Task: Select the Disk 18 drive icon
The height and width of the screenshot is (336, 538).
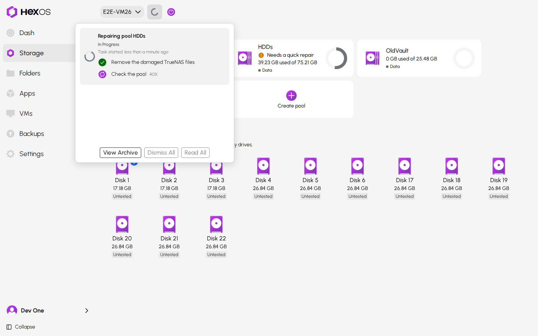Action: [452, 166]
